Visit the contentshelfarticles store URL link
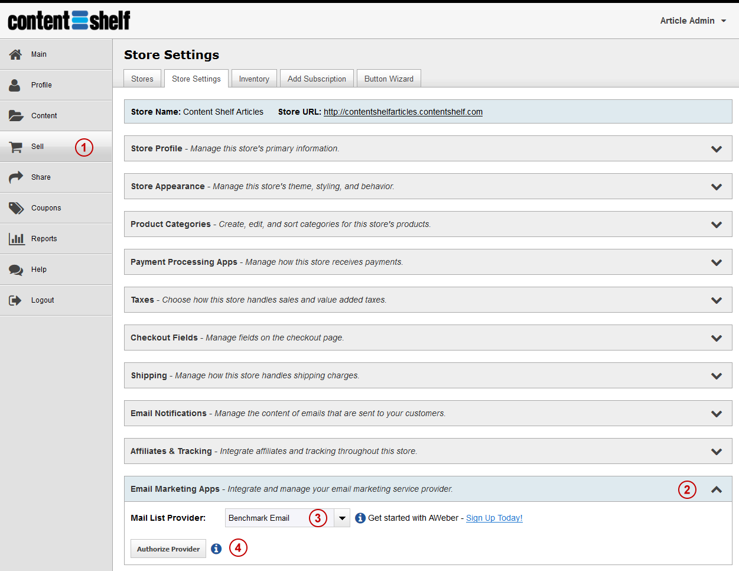The height and width of the screenshot is (571, 739). point(403,112)
